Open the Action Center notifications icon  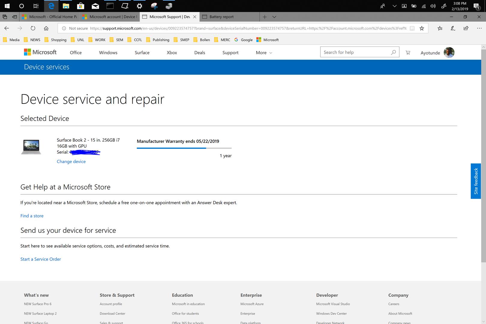click(476, 6)
